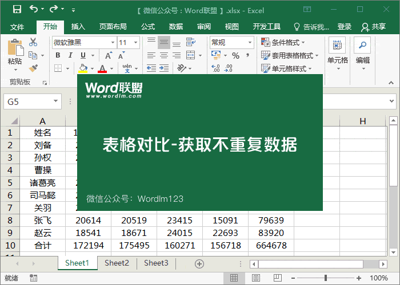Image resolution: width=400 pixels, height=285 pixels.
Task: Click the zoom slider handle in status bar
Action: [326, 278]
